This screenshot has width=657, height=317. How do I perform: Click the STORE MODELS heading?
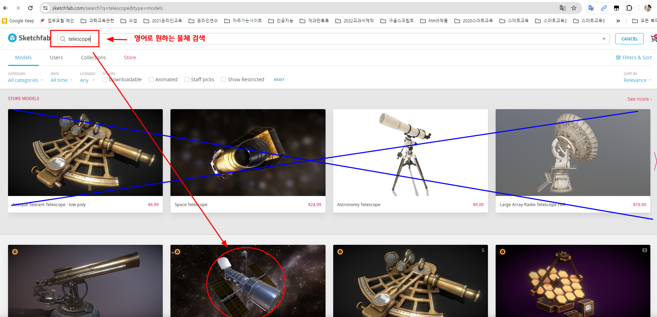(23, 99)
